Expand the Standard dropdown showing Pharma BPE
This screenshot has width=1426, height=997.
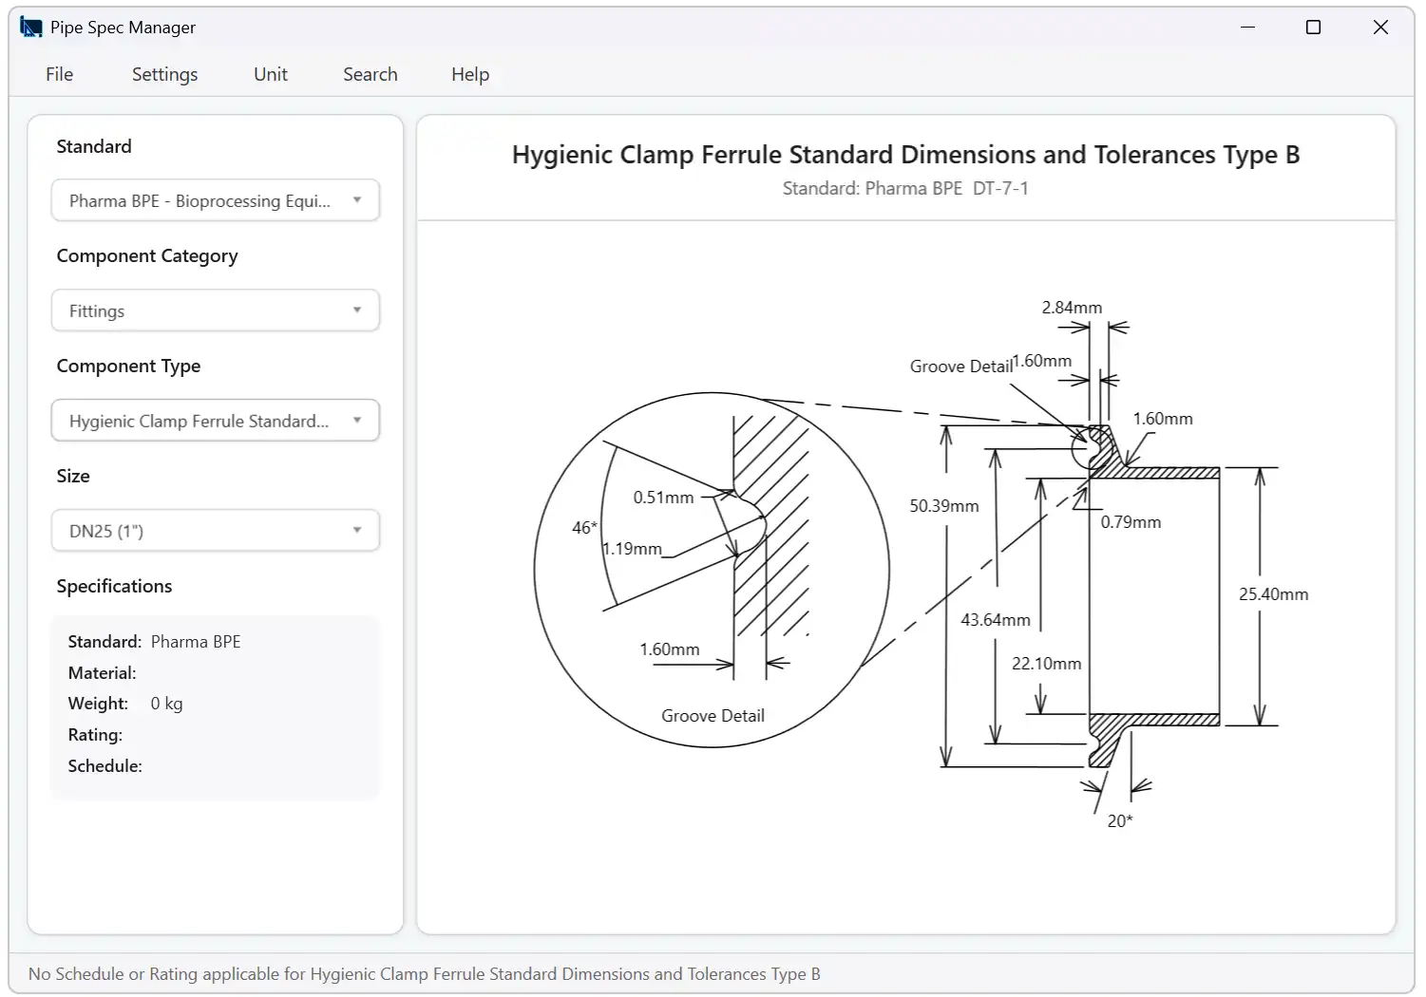click(216, 200)
